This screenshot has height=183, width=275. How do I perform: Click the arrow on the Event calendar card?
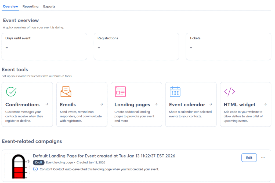210,105
